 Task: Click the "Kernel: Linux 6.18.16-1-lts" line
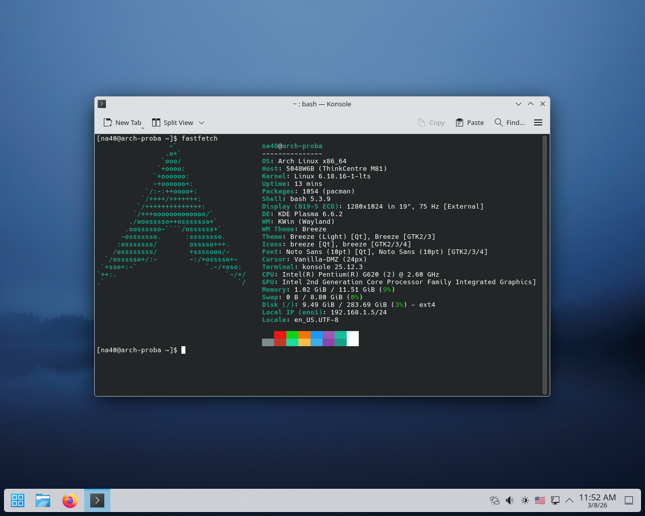[x=316, y=176]
